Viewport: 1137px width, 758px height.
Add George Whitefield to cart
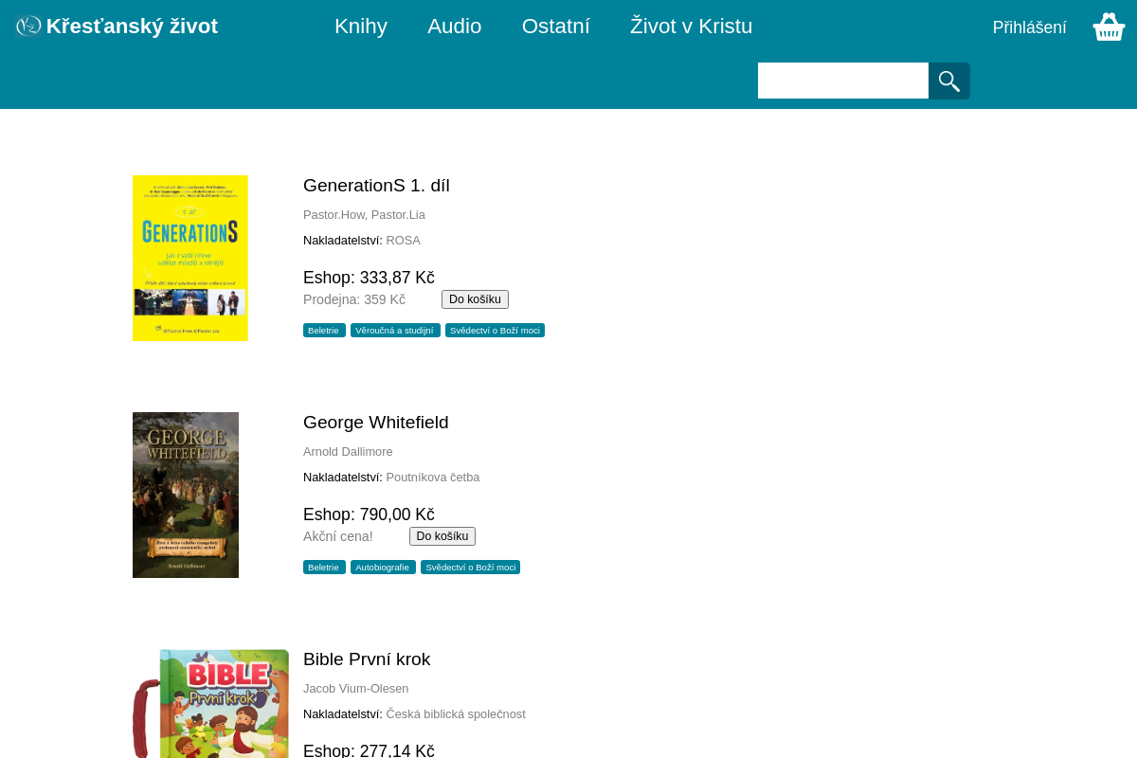(442, 536)
